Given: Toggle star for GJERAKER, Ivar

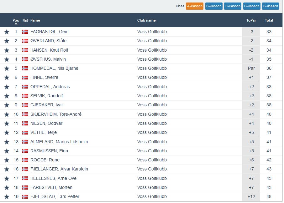Looking at the screenshot, I should (7, 105).
